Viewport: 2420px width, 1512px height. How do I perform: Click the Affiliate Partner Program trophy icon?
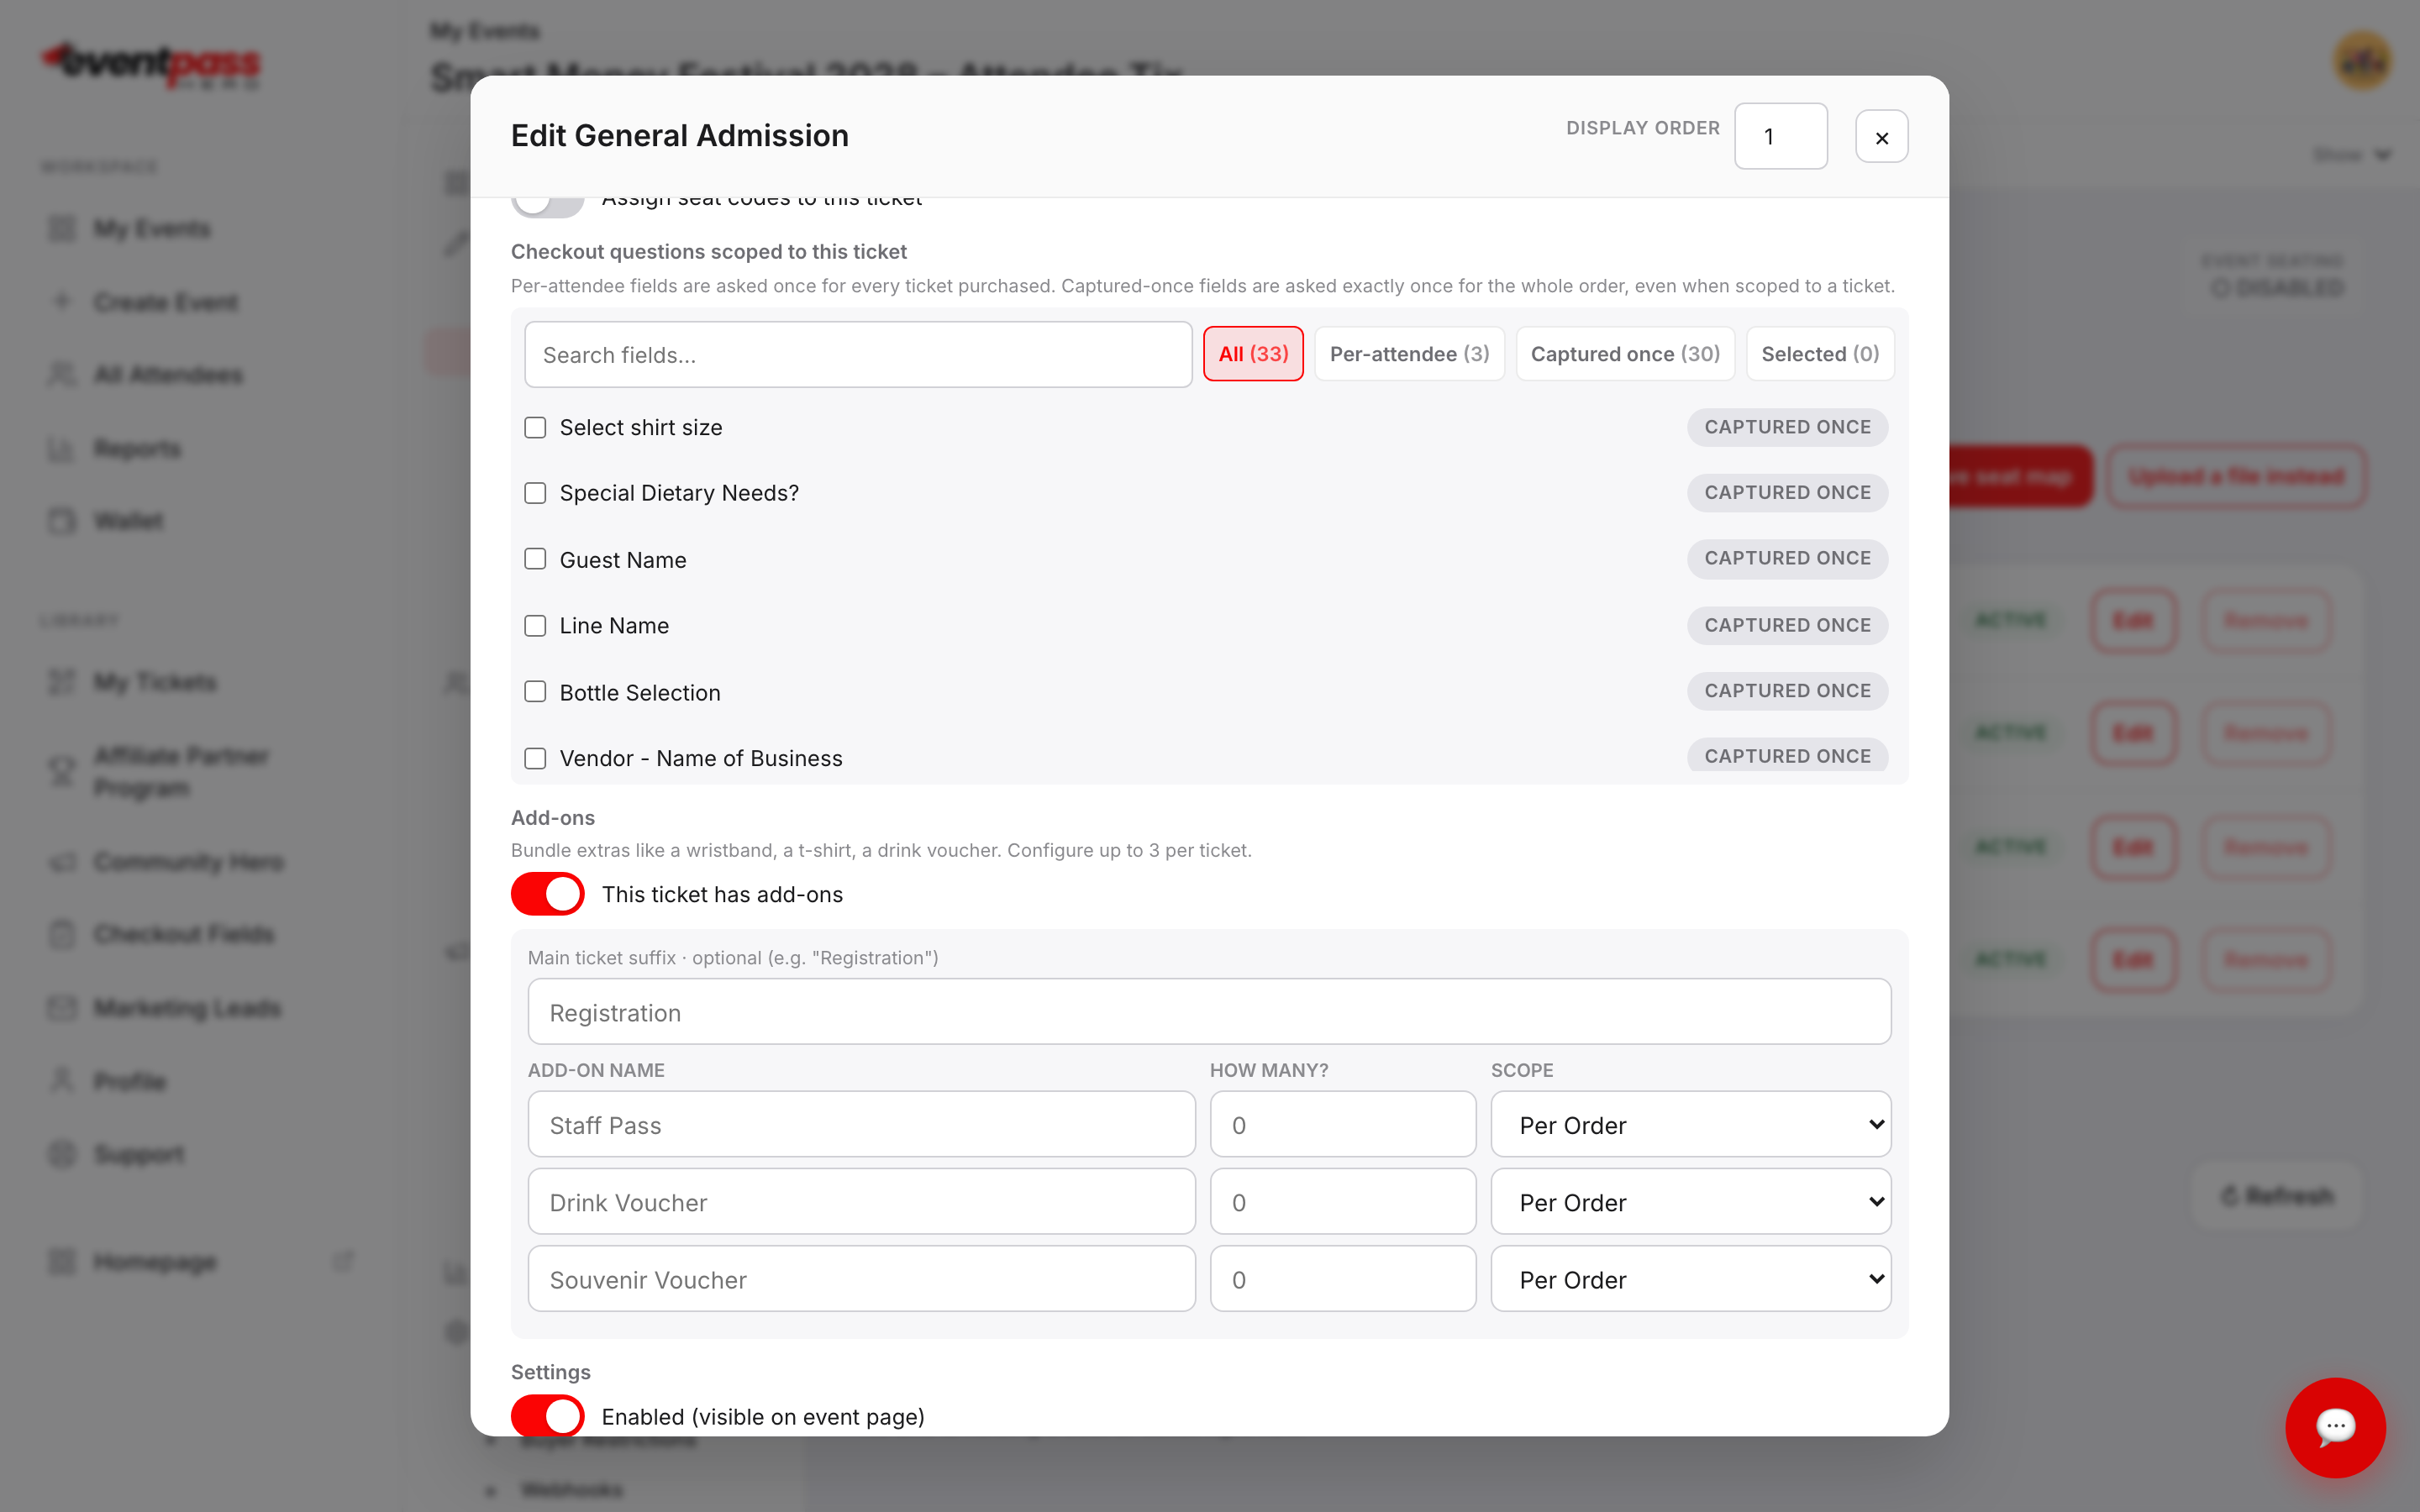click(62, 771)
